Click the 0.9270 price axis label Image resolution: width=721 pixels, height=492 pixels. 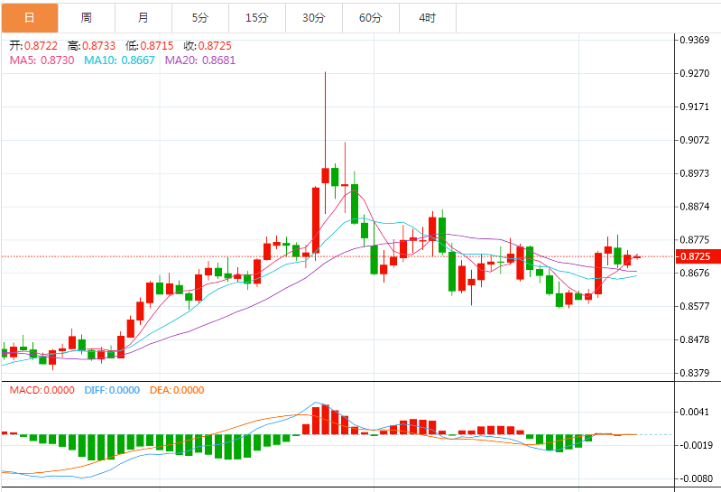coord(694,73)
